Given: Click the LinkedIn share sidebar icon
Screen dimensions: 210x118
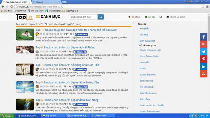Looking at the screenshot, I should (204, 66).
